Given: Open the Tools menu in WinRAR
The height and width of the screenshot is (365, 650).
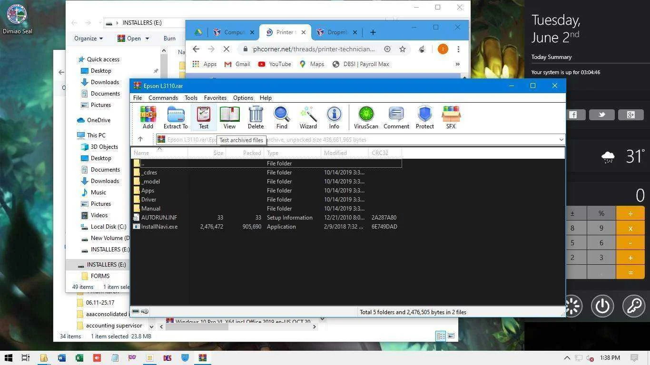Looking at the screenshot, I should pyautogui.click(x=191, y=97).
